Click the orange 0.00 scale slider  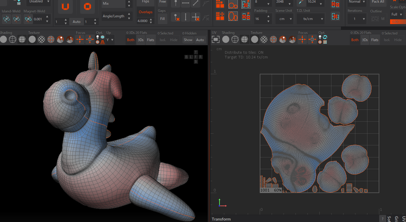coord(398,22)
